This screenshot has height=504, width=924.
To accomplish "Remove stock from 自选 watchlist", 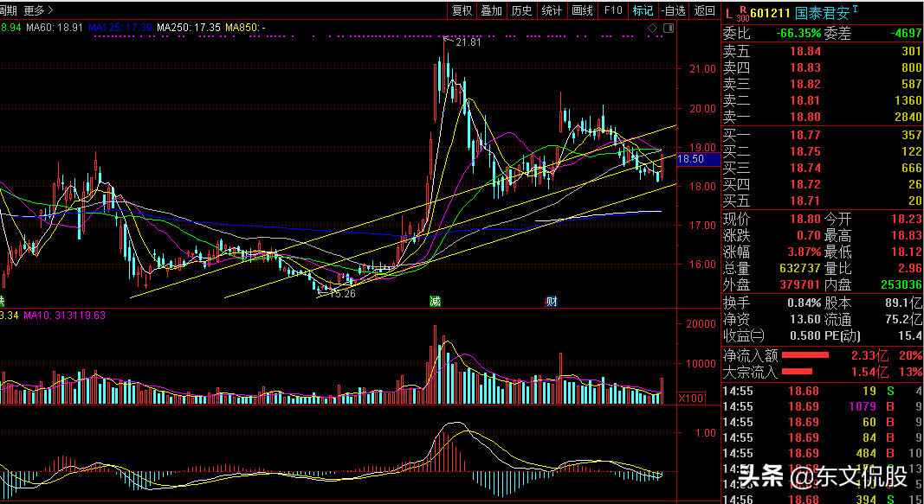I will pyautogui.click(x=674, y=10).
